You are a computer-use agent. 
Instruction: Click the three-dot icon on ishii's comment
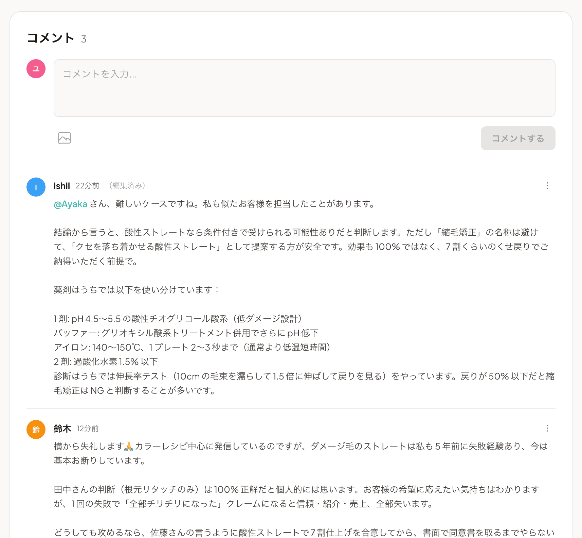[547, 186]
